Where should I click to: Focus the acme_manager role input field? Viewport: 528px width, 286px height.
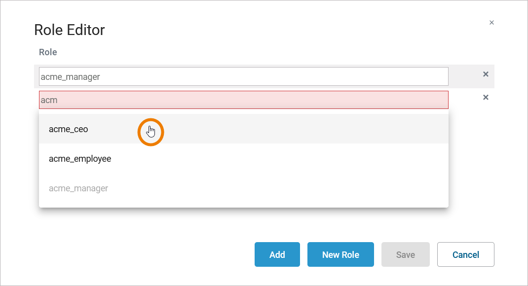[243, 76]
